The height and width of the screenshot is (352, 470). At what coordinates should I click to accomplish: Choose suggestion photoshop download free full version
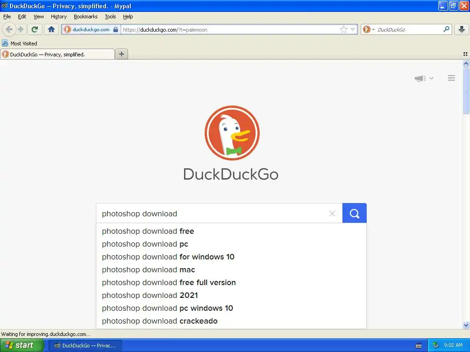(x=231, y=282)
